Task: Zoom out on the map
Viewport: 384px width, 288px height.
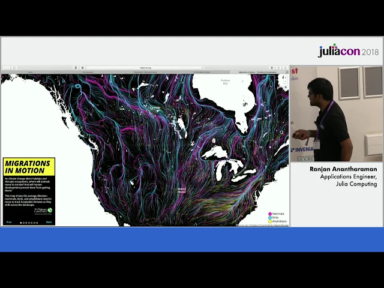Action: (286, 82)
